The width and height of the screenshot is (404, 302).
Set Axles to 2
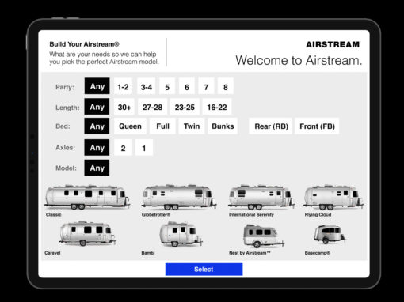tap(123, 148)
